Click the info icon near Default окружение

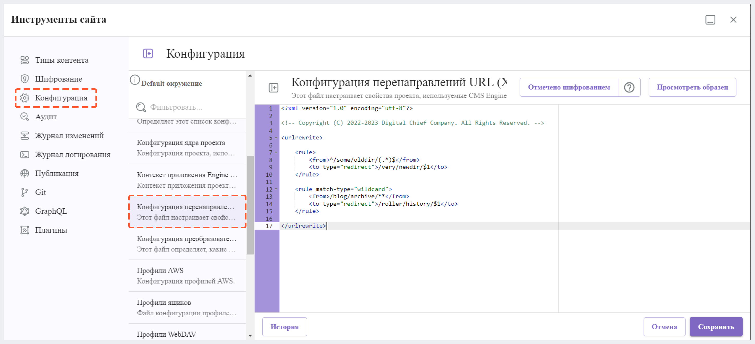point(135,80)
